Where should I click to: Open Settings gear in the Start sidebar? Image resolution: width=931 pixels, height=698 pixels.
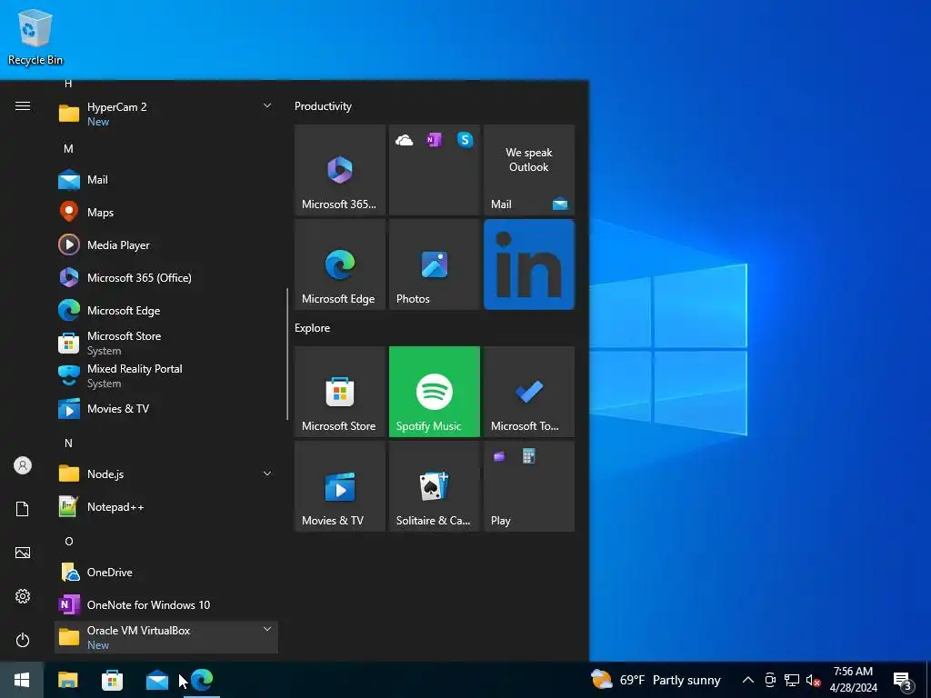click(23, 596)
